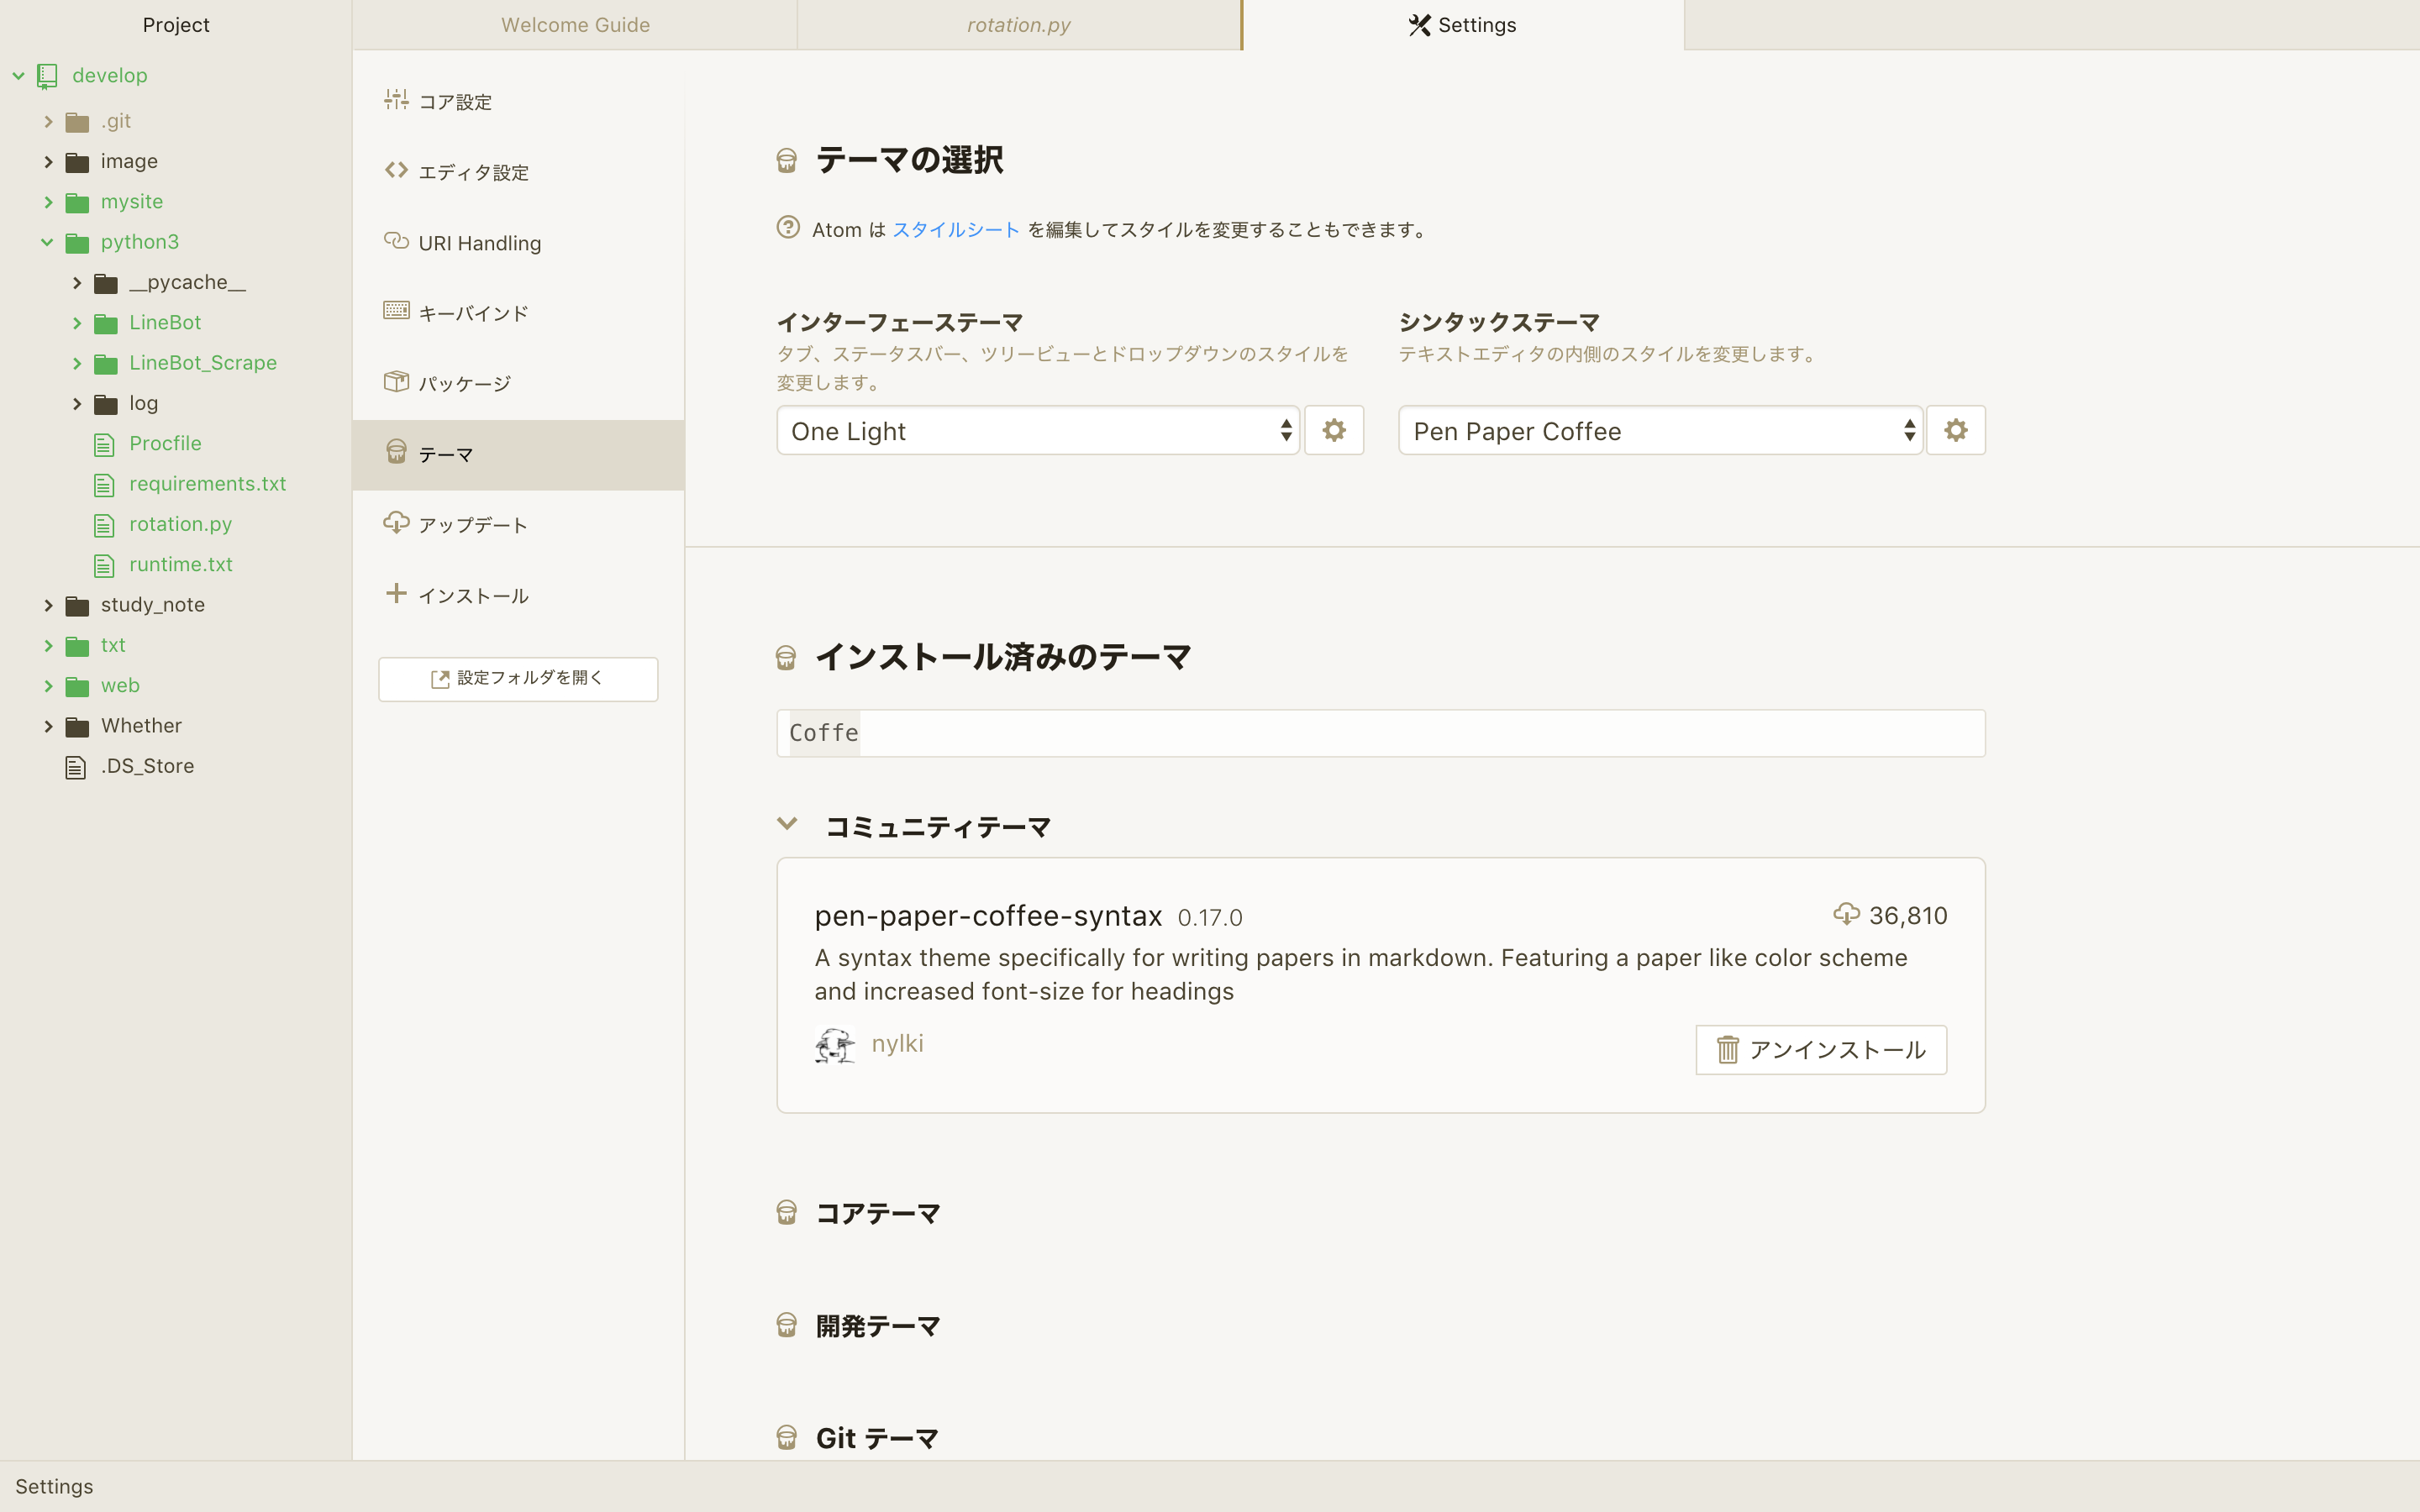Screen dimensions: 2420x1512
Task: Click the mysite folder icon
Action: click(77, 203)
